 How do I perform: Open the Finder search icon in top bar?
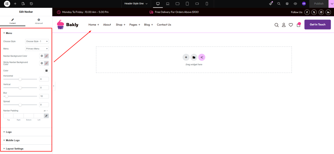click(x=279, y=4)
